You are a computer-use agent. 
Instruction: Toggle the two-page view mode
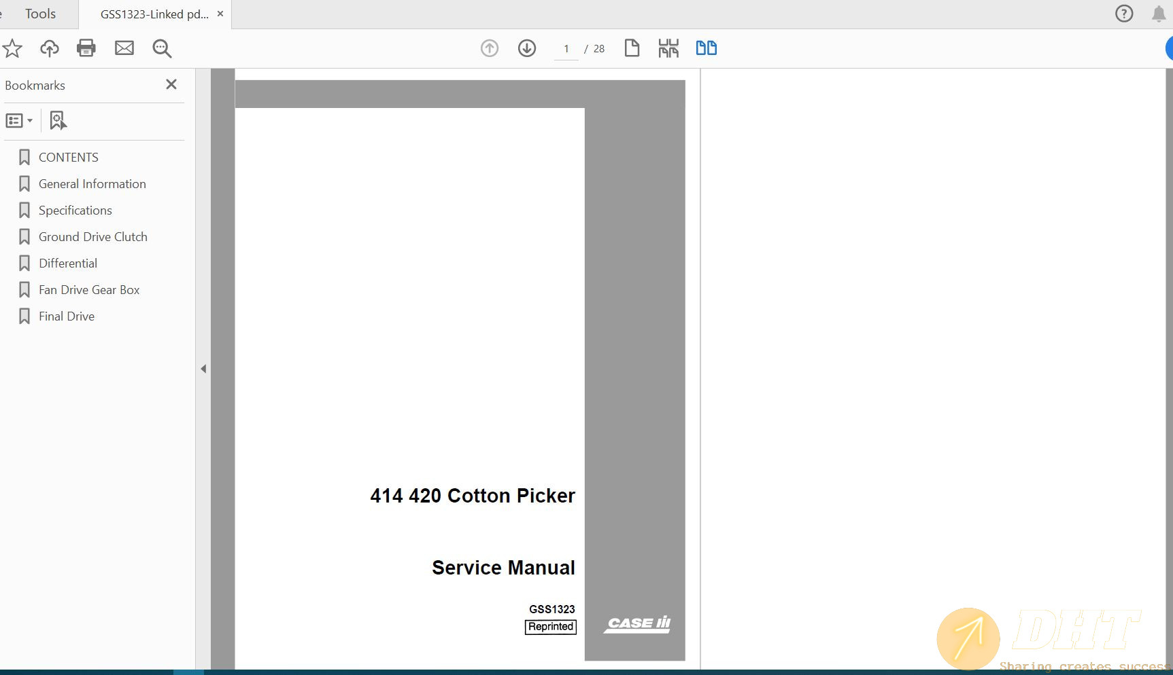[706, 48]
